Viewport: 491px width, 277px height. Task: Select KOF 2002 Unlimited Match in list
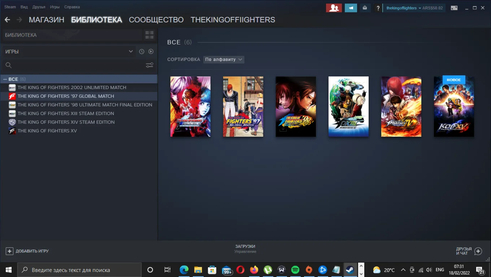pos(79,87)
